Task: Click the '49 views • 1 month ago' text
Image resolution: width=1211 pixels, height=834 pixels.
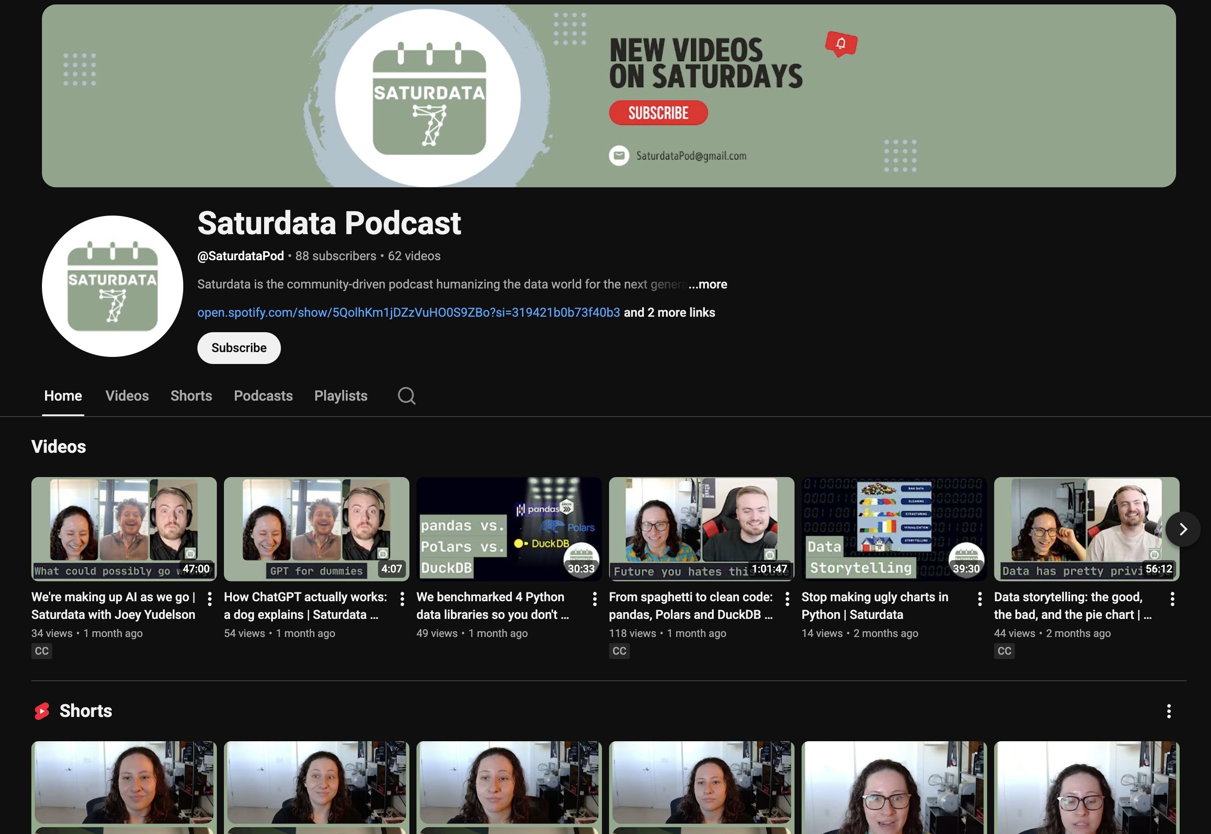Action: 472,633
